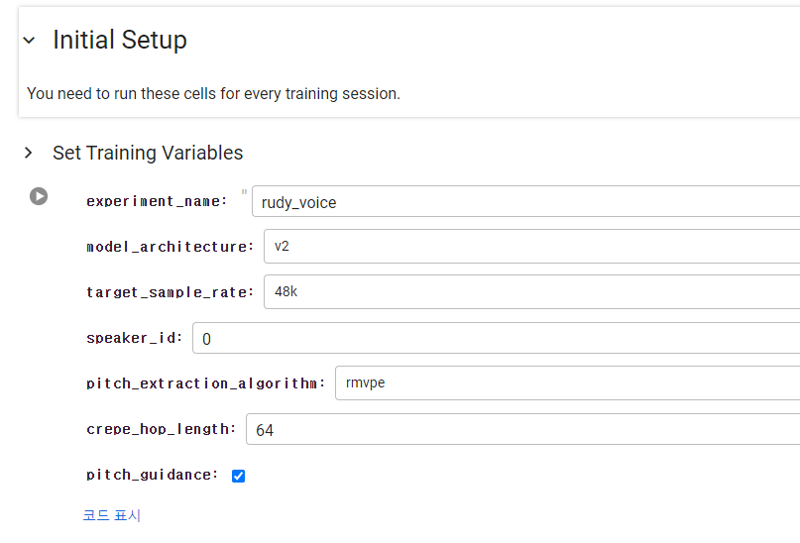Screen dimensions: 800x543
Task: Open the pitch_extraction_algorithm rmvpe dropdown
Action: [x=565, y=383]
